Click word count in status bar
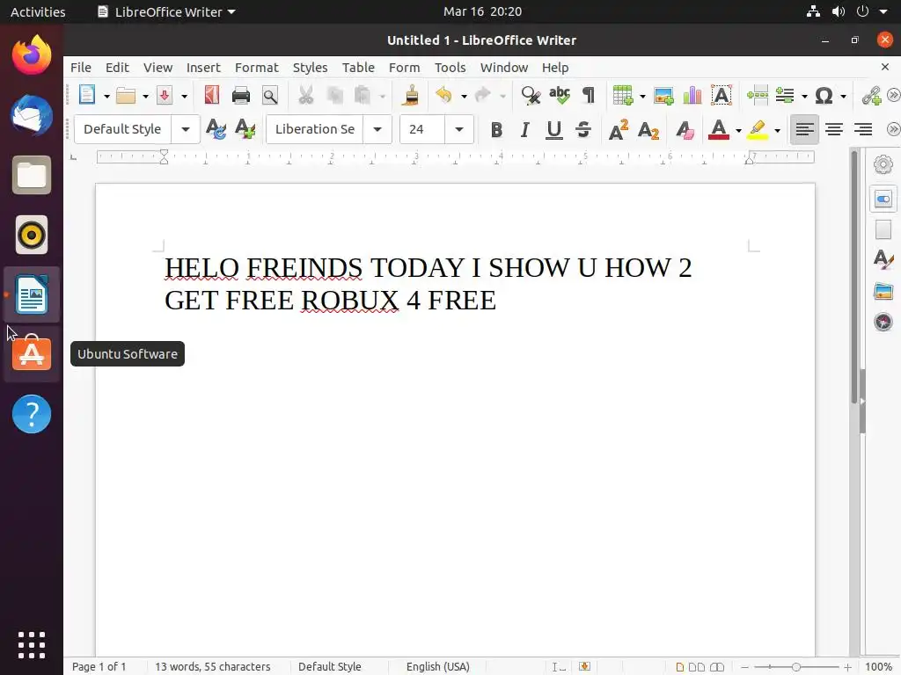This screenshot has width=901, height=675. tap(213, 667)
